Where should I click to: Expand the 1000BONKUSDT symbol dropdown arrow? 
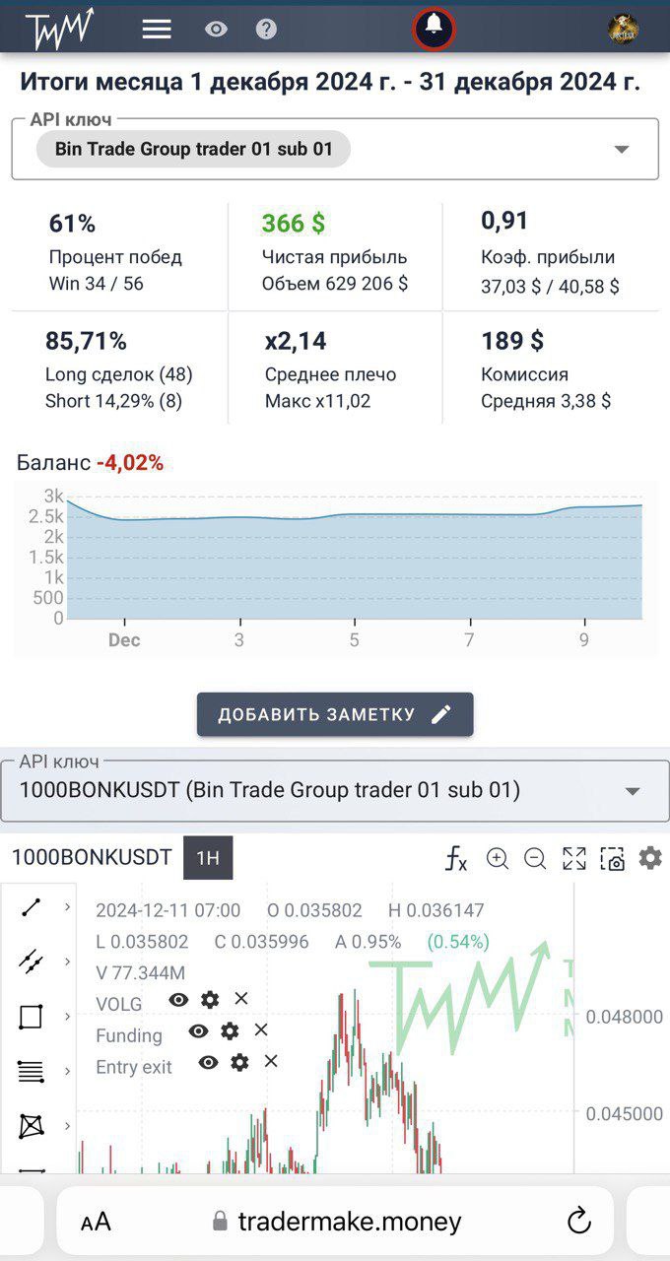pos(634,791)
